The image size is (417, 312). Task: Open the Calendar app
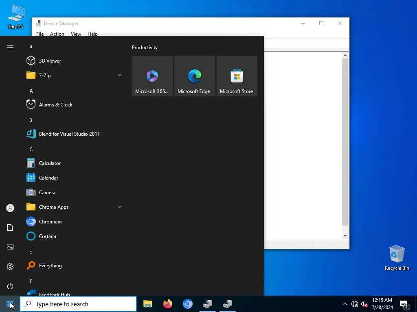tap(75, 178)
